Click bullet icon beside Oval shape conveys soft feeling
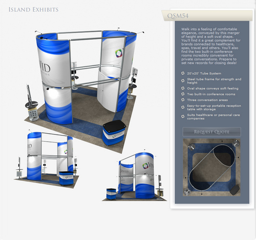This screenshot has width=256, height=240. coord(183,88)
